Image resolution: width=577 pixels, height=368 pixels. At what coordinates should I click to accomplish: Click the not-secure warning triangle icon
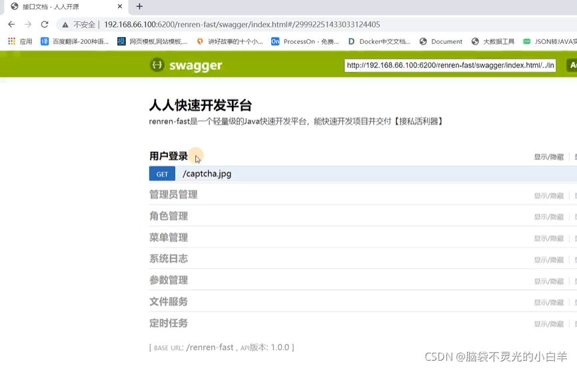(65, 25)
